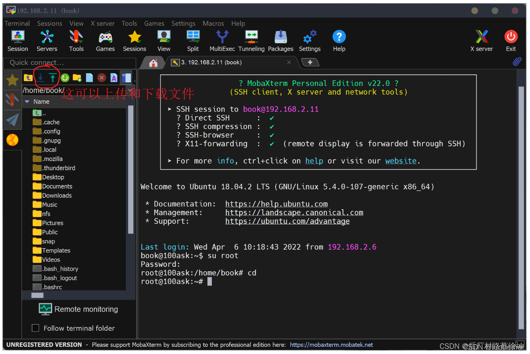
Task: Toggle the SFTP panel view mode icon
Action: [x=126, y=78]
